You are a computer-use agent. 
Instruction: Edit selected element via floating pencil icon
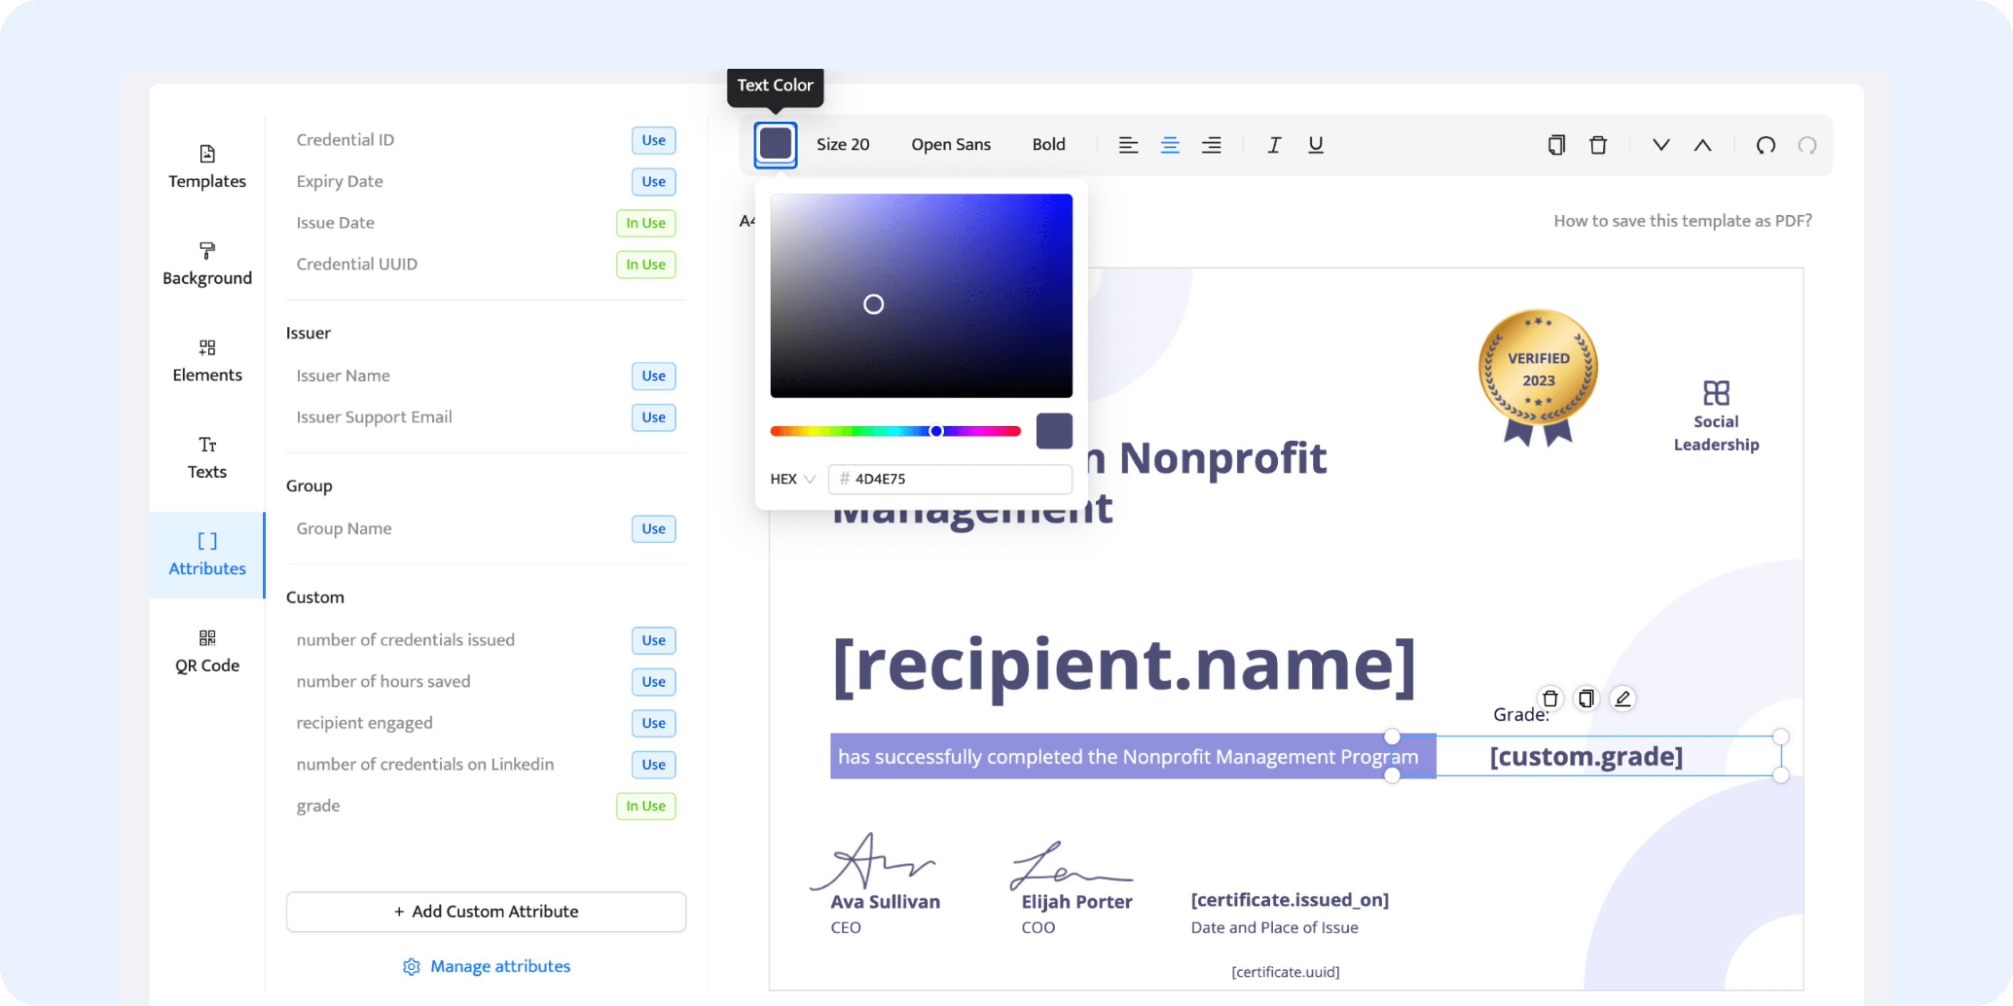coord(1622,698)
